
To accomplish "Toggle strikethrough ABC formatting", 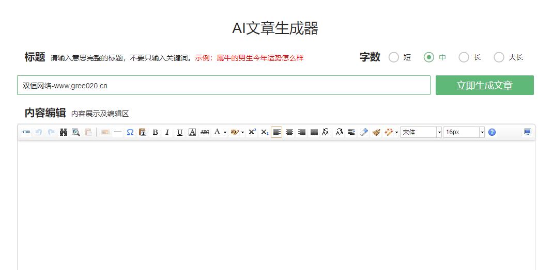I will coord(205,132).
